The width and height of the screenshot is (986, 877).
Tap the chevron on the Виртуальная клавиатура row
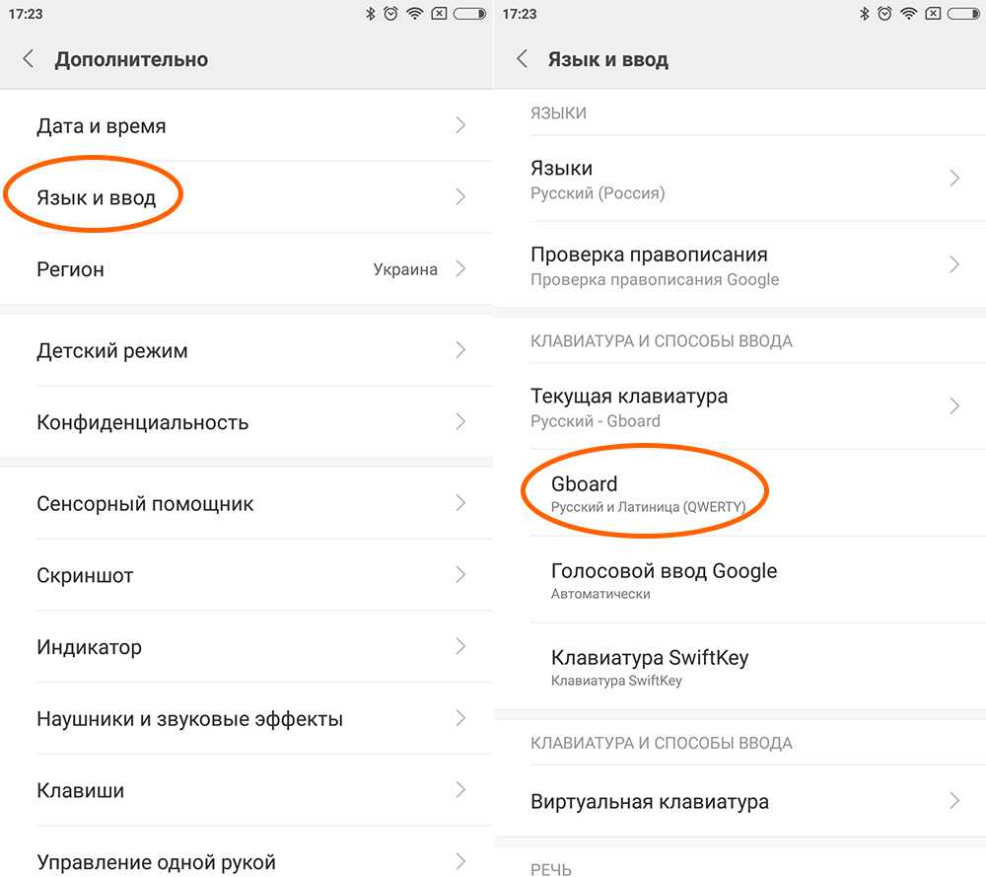[953, 801]
